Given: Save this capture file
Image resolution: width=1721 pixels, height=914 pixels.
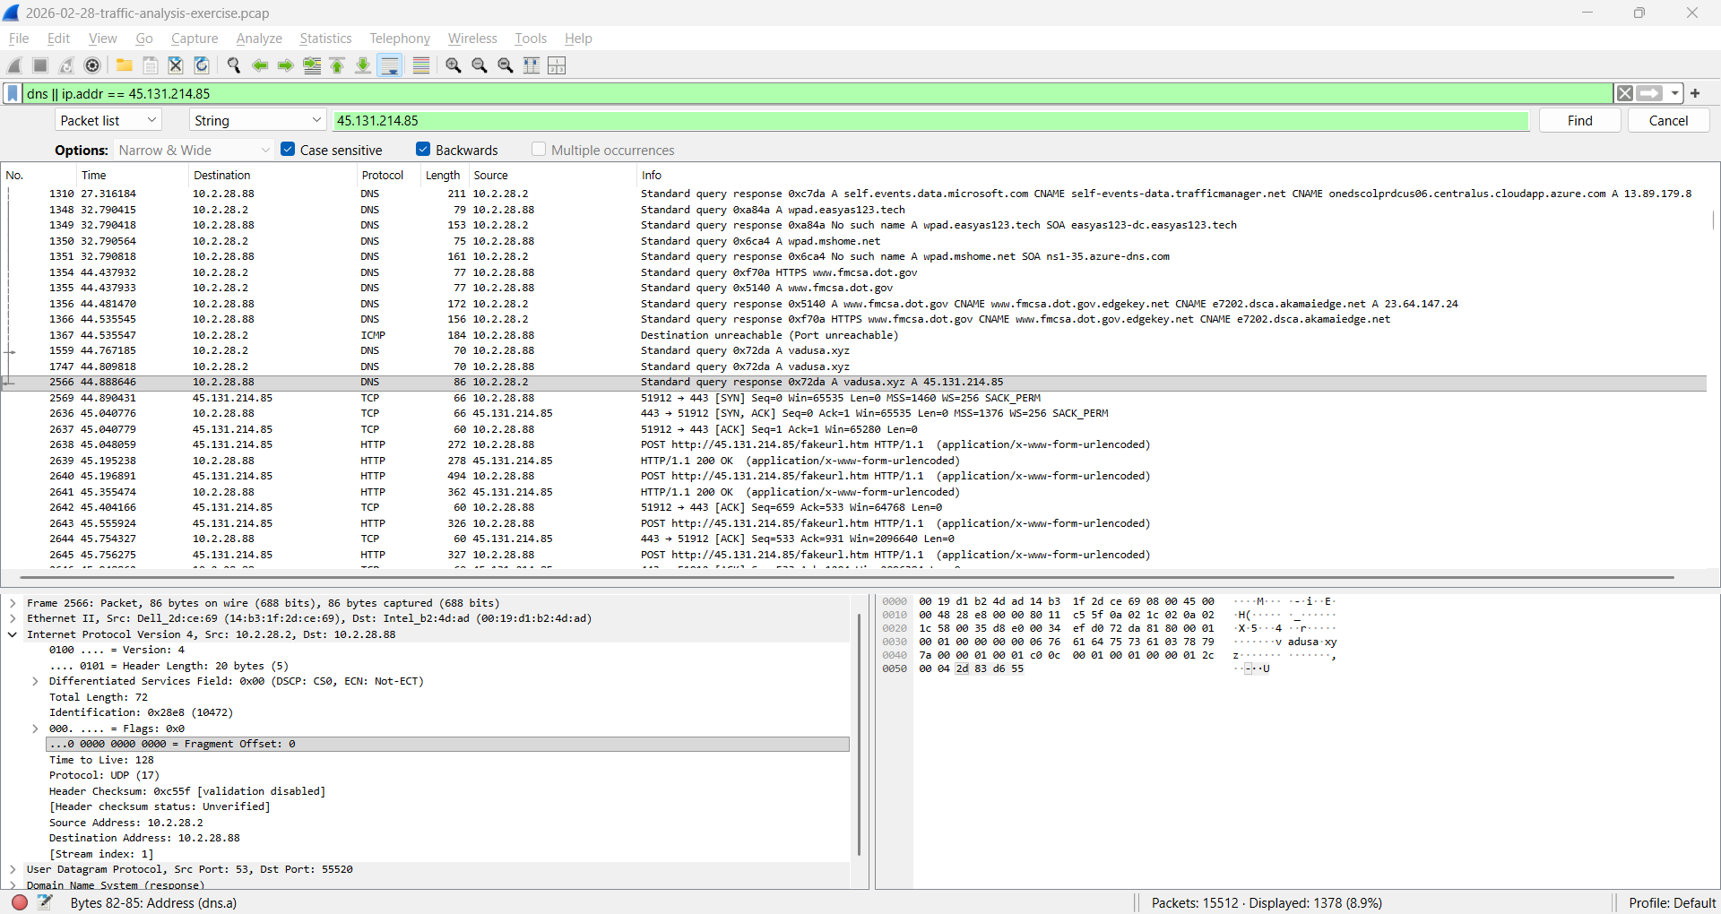Looking at the screenshot, I should click(151, 65).
